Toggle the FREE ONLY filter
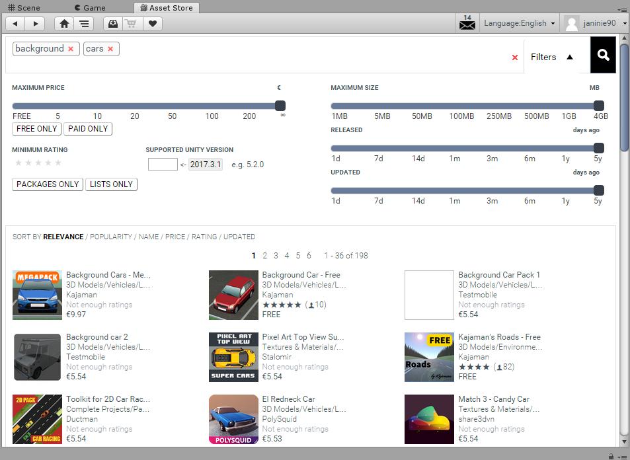The height and width of the screenshot is (460, 630). [x=36, y=129]
